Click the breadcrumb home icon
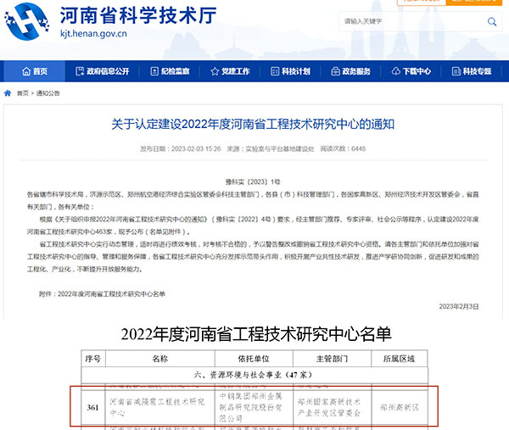 (x=8, y=92)
